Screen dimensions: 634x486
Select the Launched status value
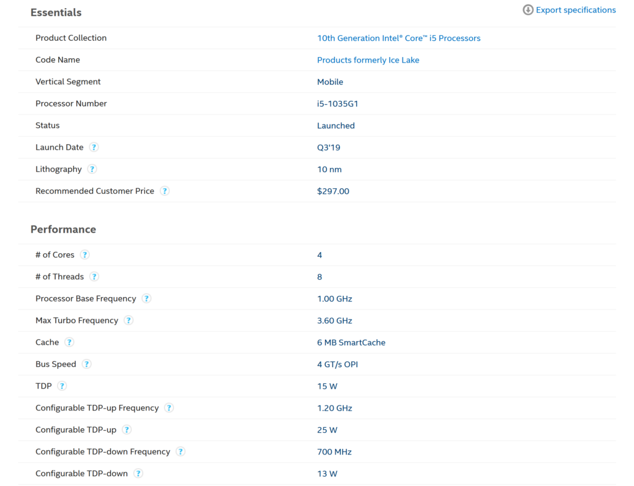tap(336, 126)
